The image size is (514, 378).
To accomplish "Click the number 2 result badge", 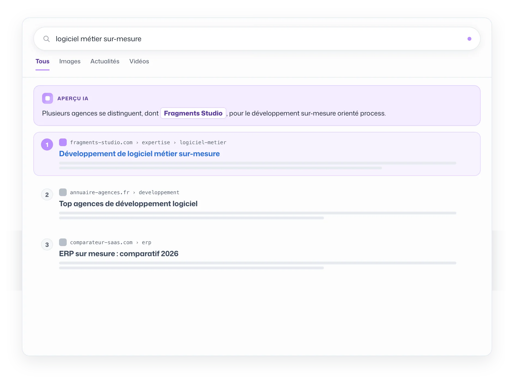I will pos(47,195).
